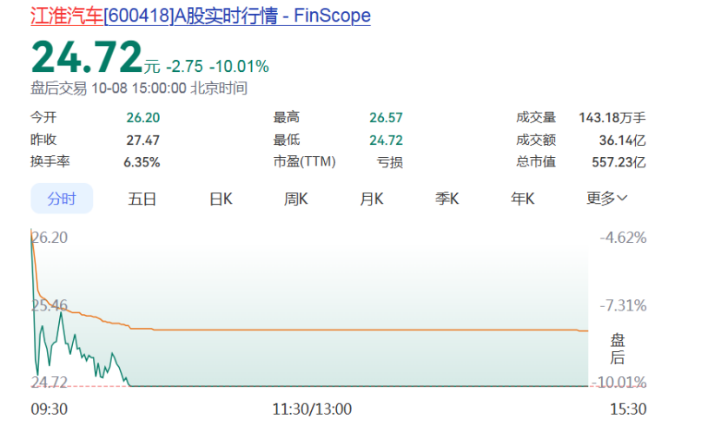Click the 换手率 label

coord(50,161)
